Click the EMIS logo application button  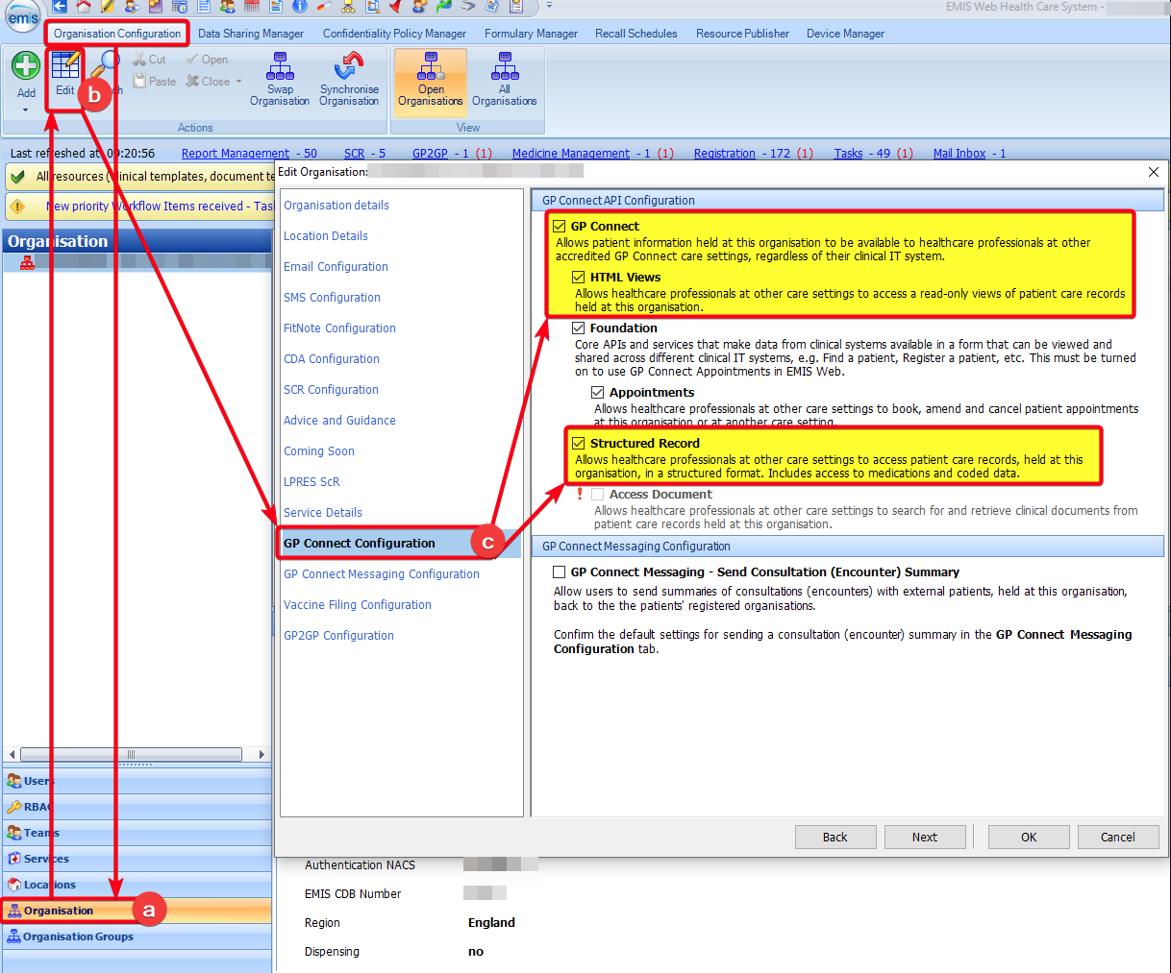[x=23, y=17]
